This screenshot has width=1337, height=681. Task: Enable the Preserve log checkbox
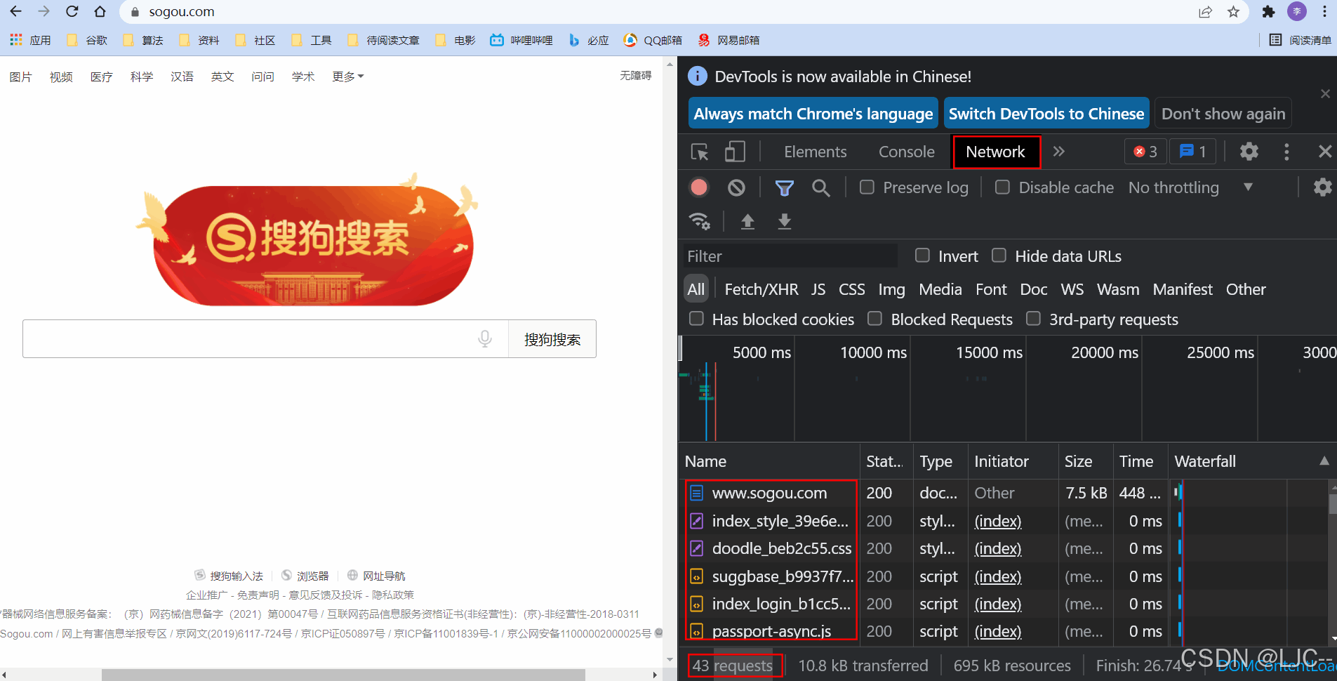coord(867,187)
